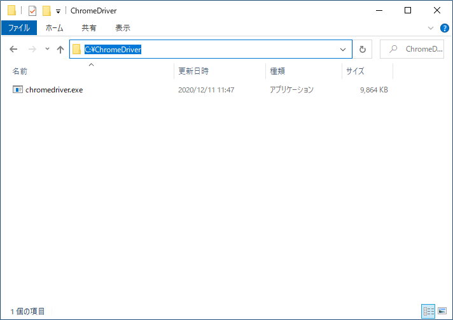Minimize the ChromeDriver window

click(379, 10)
